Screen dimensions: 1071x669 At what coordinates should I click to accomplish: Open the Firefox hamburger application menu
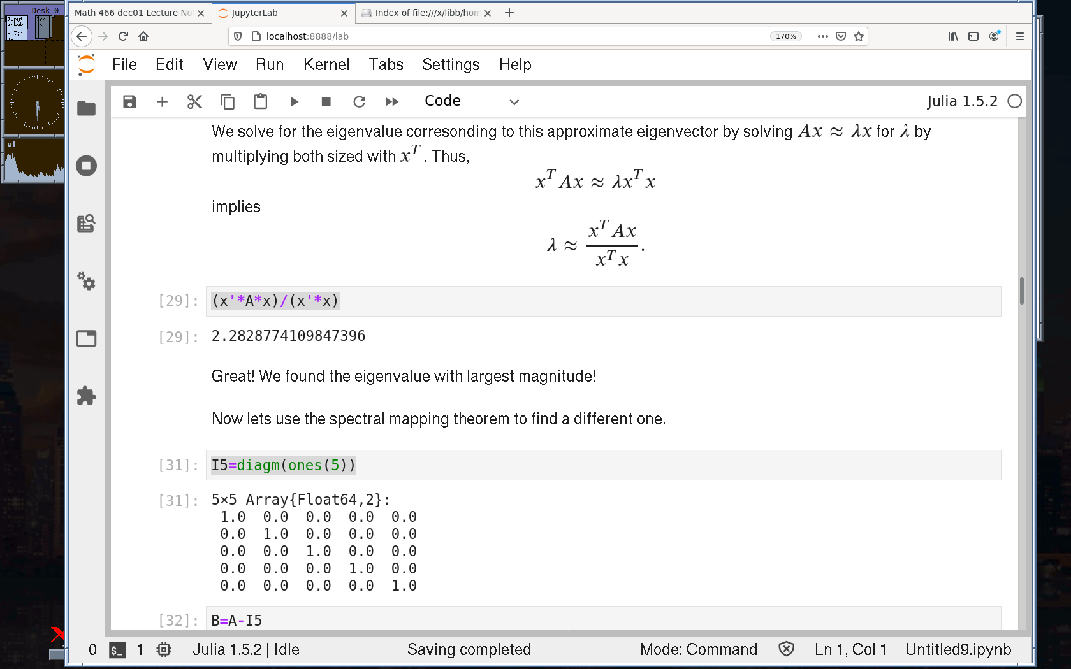coord(1020,36)
